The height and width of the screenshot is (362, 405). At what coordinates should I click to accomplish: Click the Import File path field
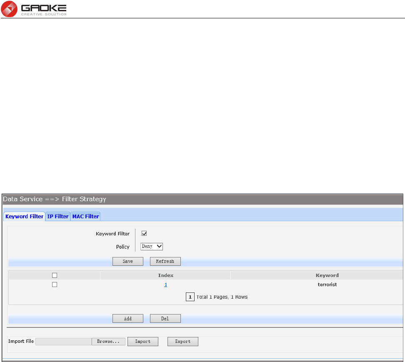[63, 341]
